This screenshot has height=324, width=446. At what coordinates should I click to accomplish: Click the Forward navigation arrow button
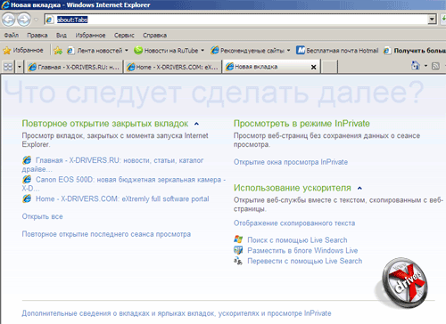point(24,20)
